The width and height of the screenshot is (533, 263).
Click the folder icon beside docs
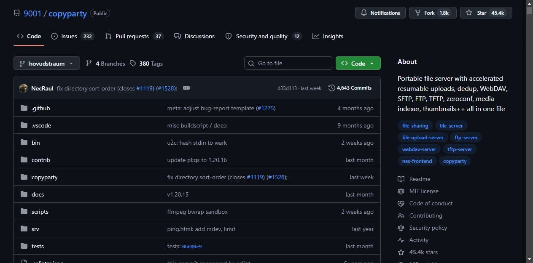coord(24,194)
